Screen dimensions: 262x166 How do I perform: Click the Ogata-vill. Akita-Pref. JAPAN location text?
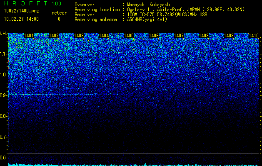coord(186,10)
